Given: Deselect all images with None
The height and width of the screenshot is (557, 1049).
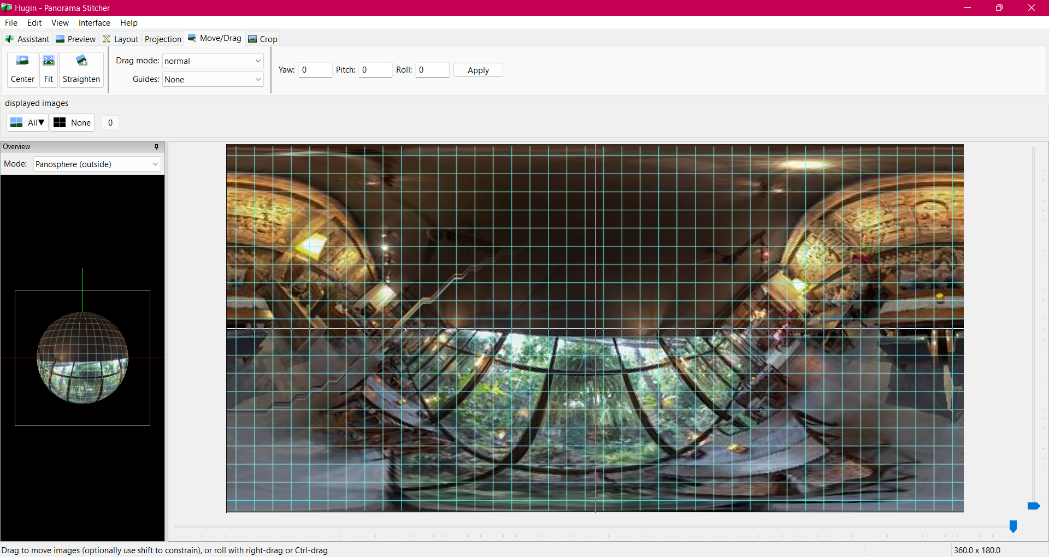Looking at the screenshot, I should pos(72,122).
